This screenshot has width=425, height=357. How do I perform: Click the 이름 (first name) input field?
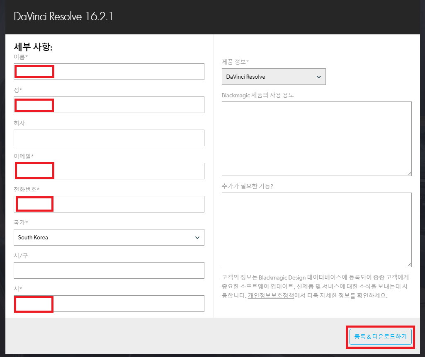click(x=109, y=72)
